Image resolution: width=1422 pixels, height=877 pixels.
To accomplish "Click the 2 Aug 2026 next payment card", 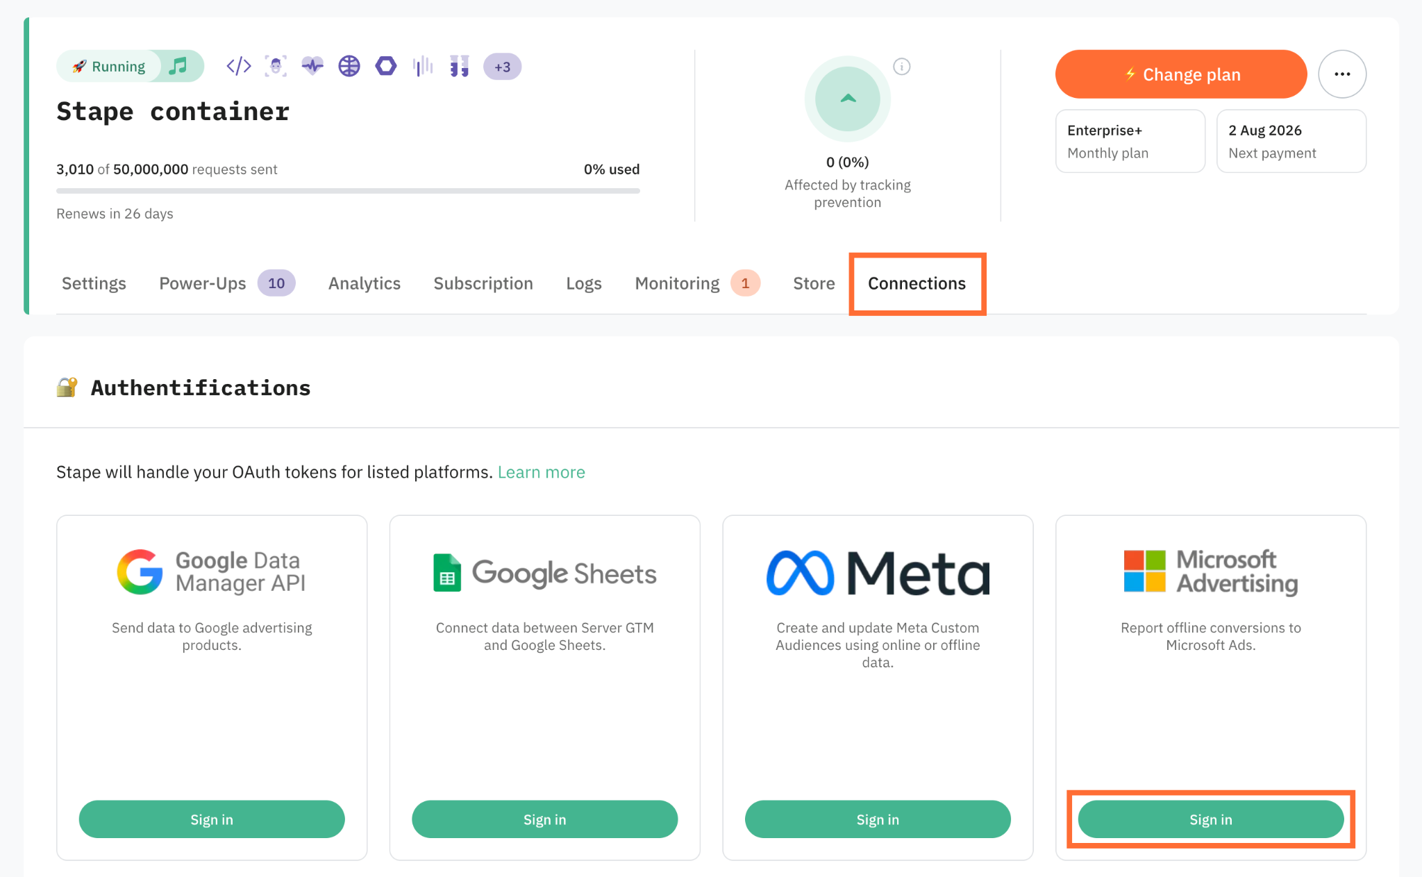I will [1291, 141].
